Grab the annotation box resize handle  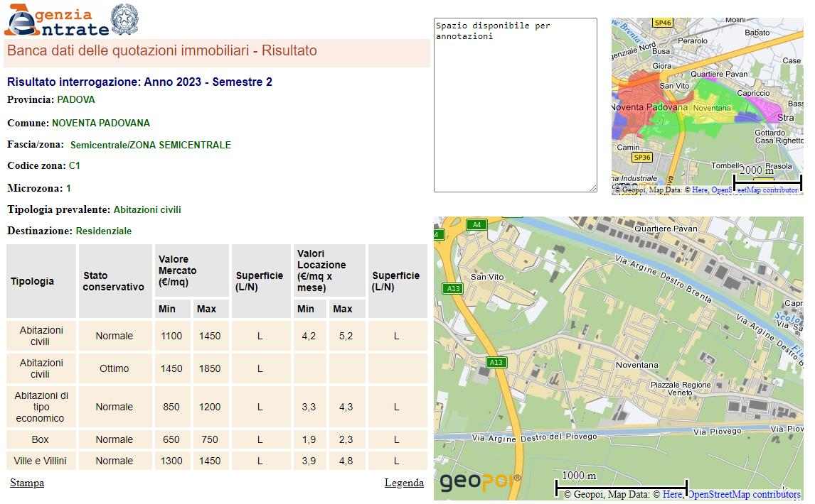click(593, 188)
